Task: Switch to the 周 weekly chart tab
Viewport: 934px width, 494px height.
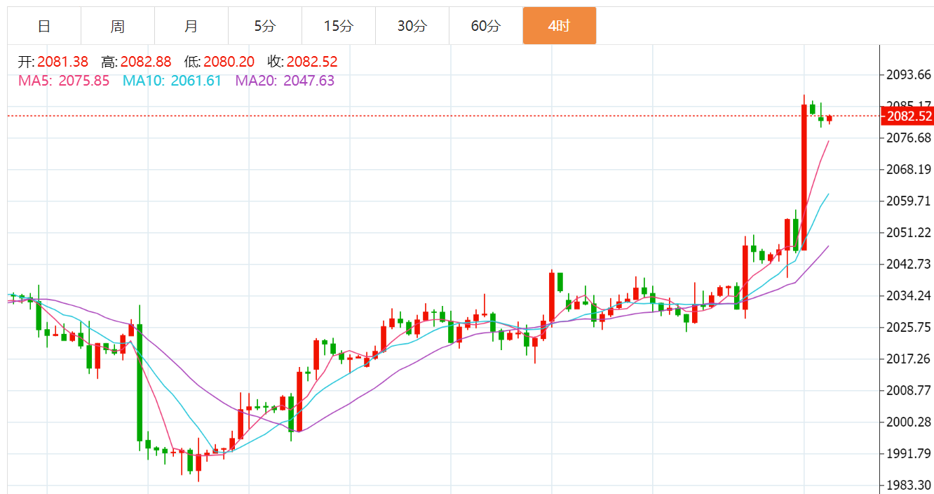Action: click(x=118, y=26)
